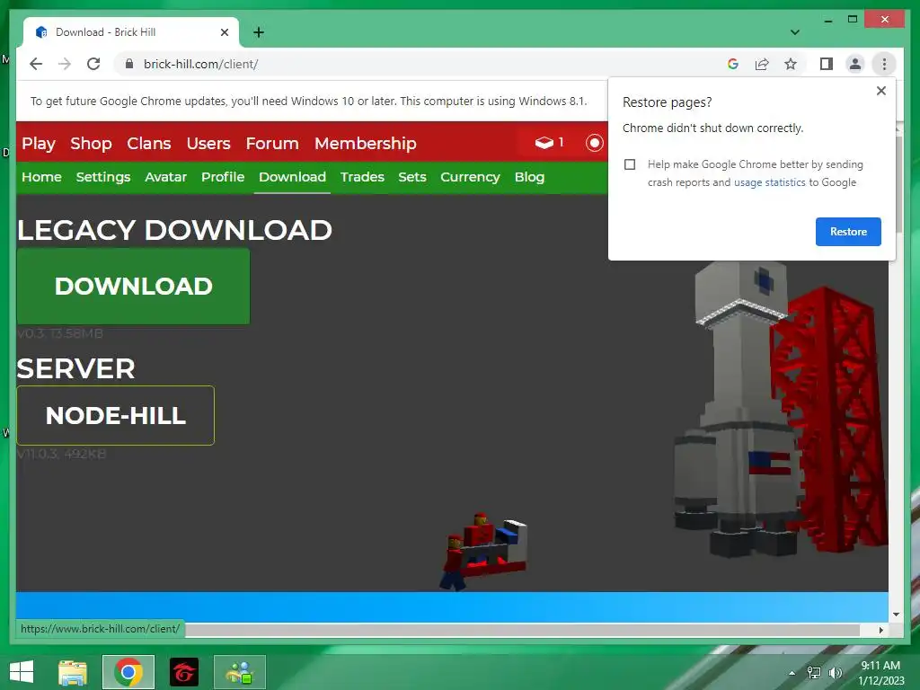Open Chrome's three-dot menu
Screen dimensions: 920x690
(x=884, y=64)
